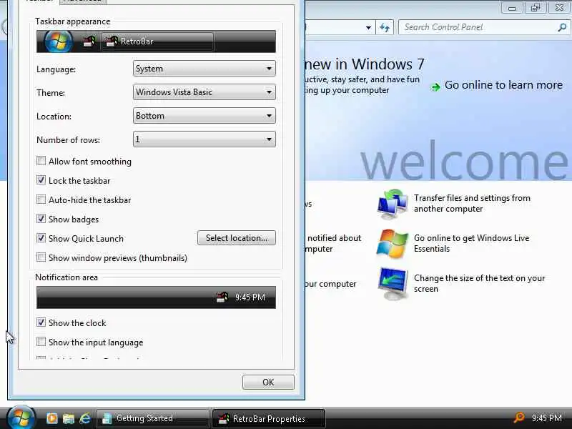
Task: Click Go online to learn more link
Action: [x=503, y=85]
